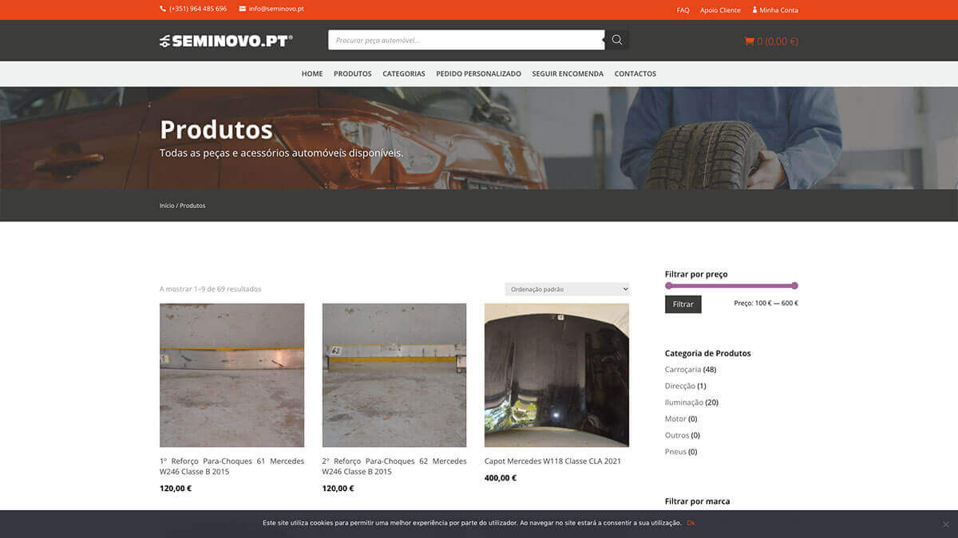
Task: Click the Filtrar button
Action: [x=683, y=304]
